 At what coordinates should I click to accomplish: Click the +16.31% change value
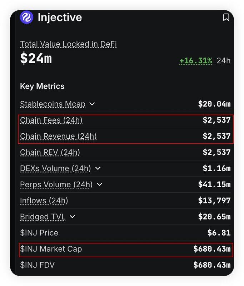coord(195,60)
